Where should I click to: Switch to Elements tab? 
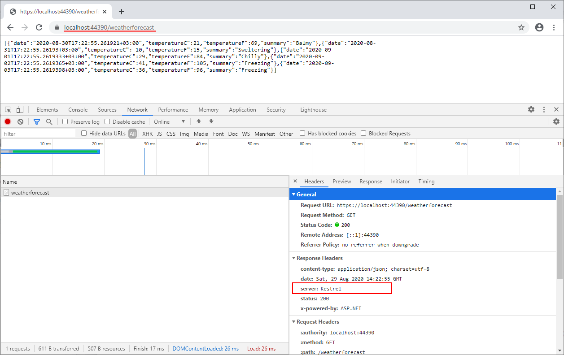47,109
